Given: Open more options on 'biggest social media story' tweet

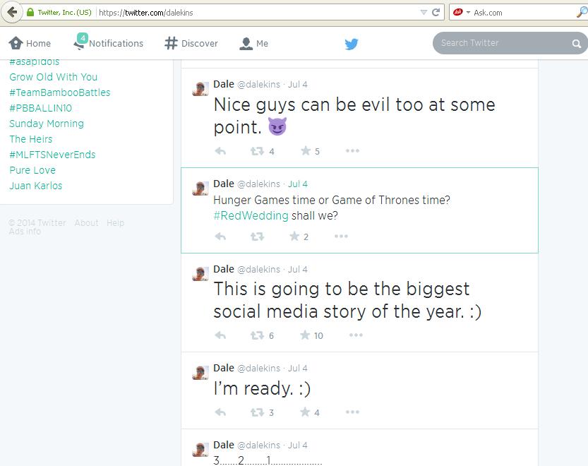Looking at the screenshot, I should coord(356,335).
